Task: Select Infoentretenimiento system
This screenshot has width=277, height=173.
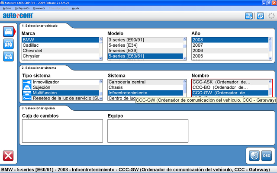Action: [x=145, y=93]
